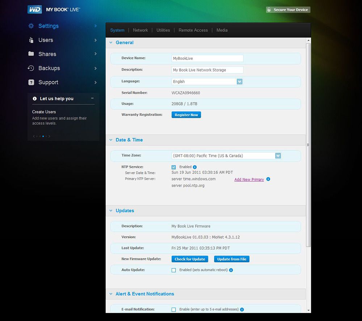Image resolution: width=362 pixels, height=321 pixels.
Task: Click the Users icon in sidebar
Action: pos(31,40)
